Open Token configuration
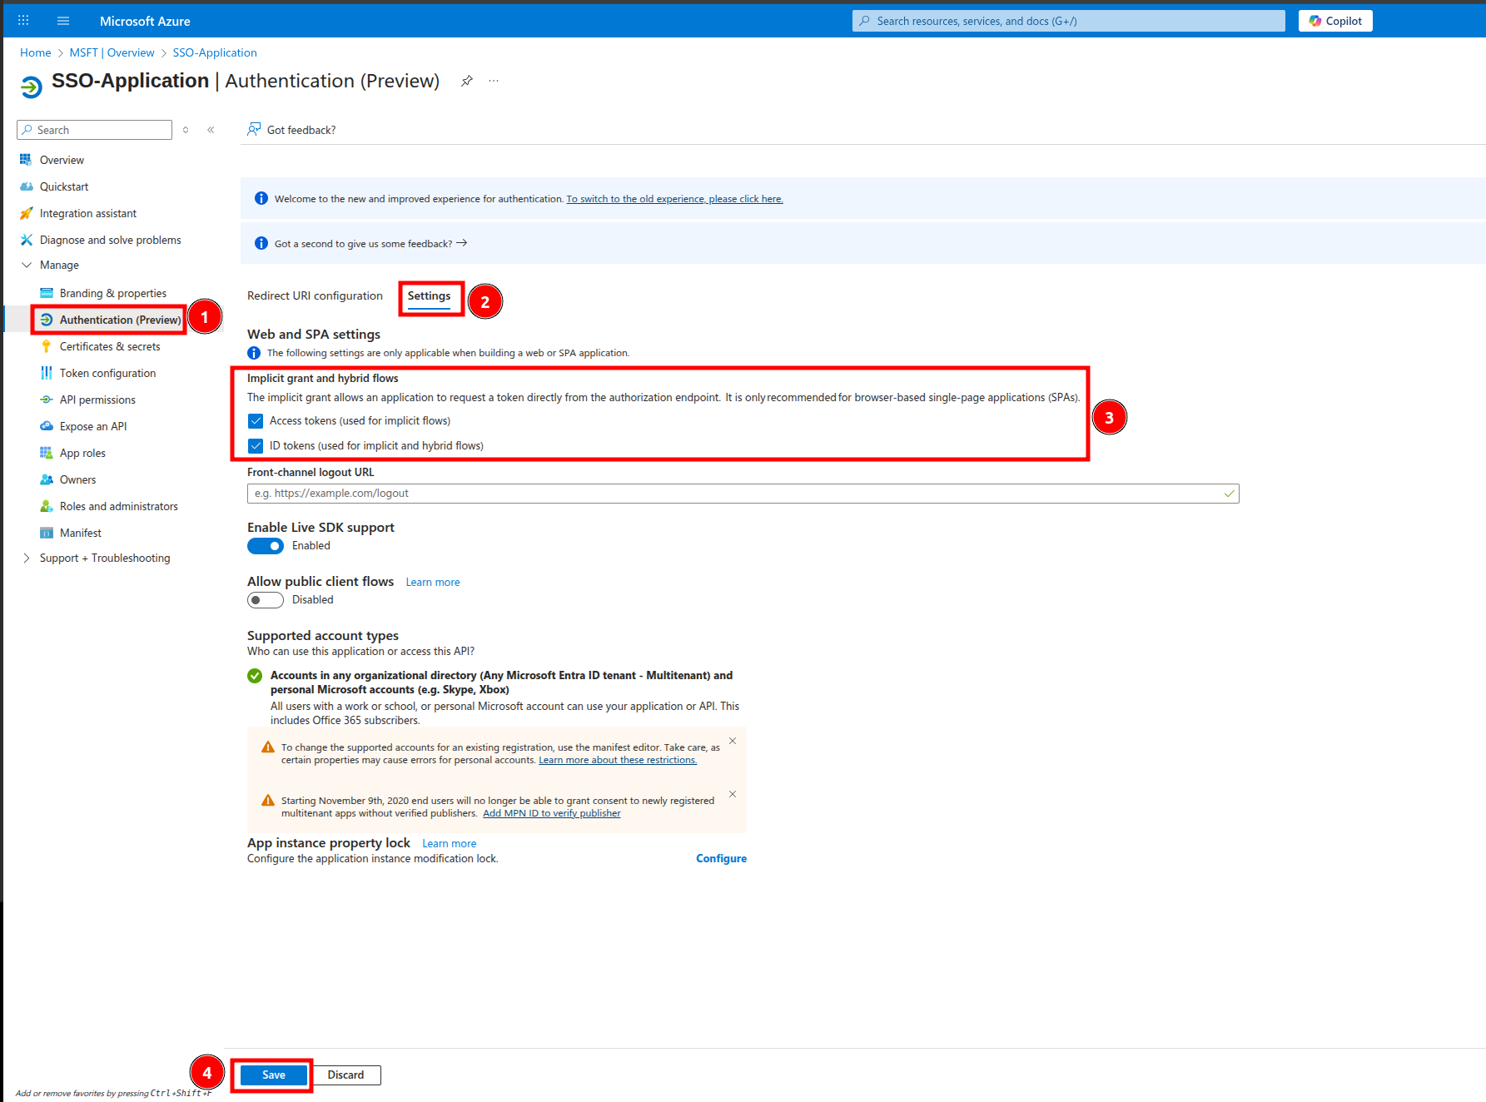This screenshot has width=1486, height=1102. tap(107, 373)
